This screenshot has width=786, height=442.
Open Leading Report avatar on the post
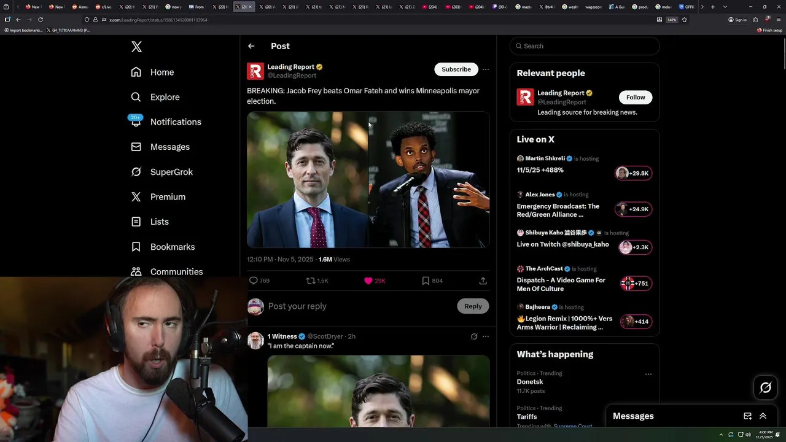point(255,71)
